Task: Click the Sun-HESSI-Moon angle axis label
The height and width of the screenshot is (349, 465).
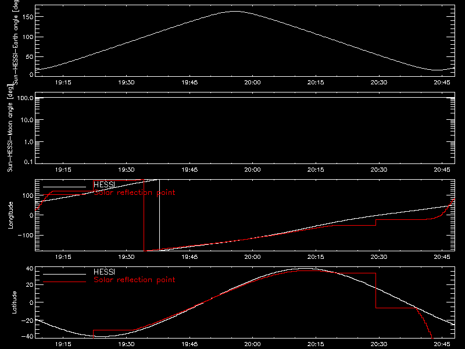Action: 10,128
